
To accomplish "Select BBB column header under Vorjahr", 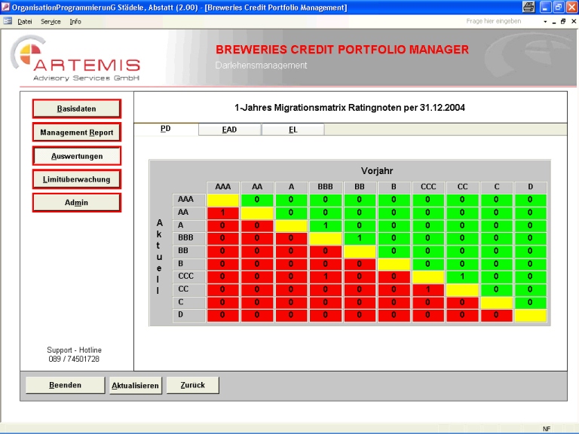I will coord(326,187).
